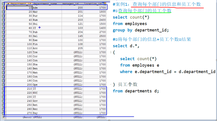Viewport: 217px width, 121px height.
Task: Select department_id cell with value 220
Action: [x=19, y=93]
